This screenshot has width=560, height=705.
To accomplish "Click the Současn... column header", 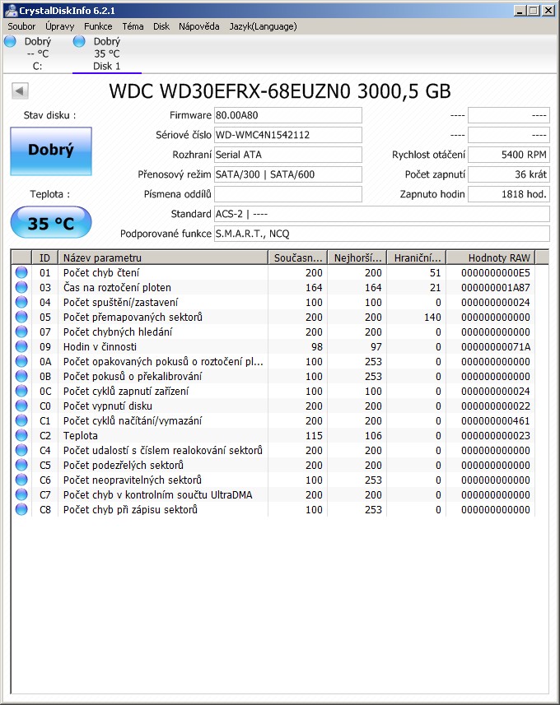I will [298, 257].
